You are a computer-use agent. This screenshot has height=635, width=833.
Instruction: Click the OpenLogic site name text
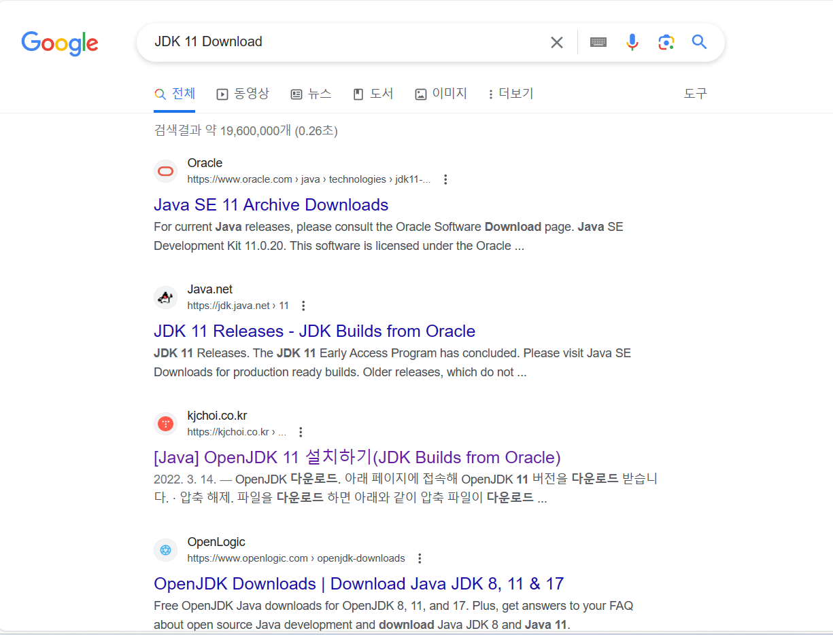click(216, 542)
